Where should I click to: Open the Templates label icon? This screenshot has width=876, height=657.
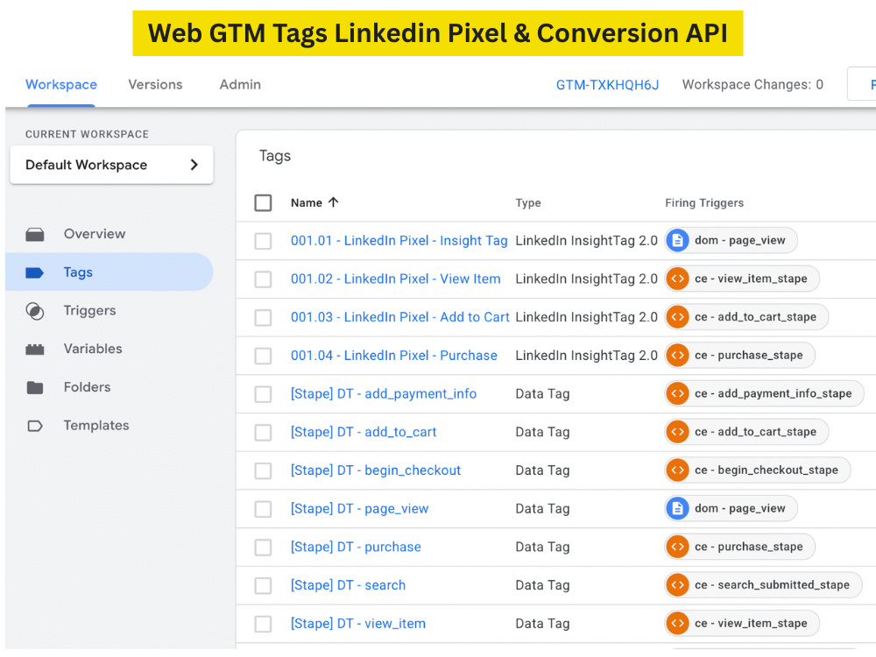(x=35, y=427)
